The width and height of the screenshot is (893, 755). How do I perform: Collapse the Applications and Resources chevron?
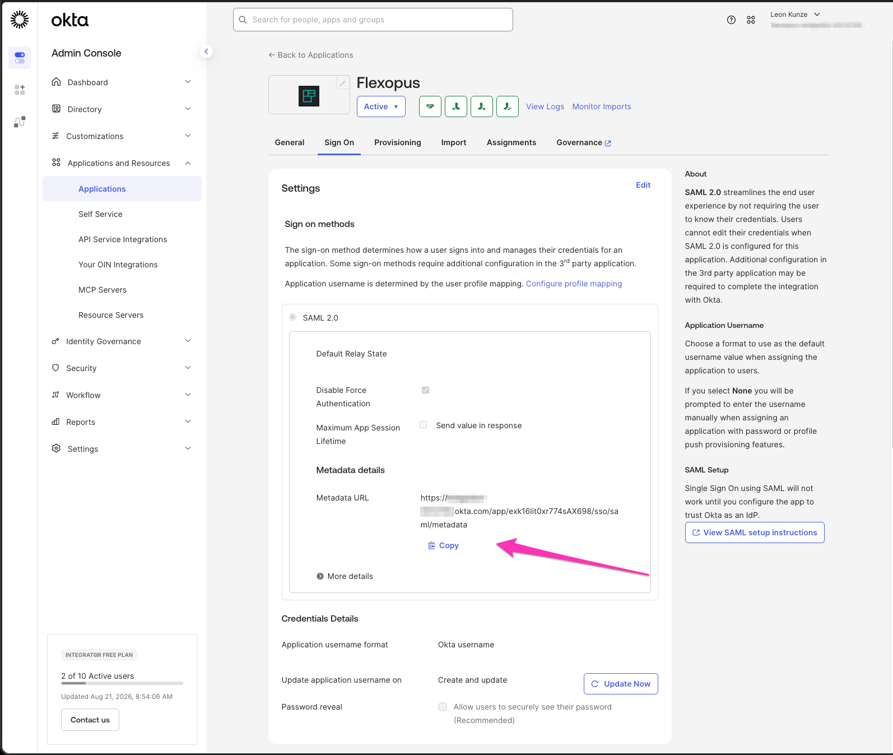click(188, 163)
